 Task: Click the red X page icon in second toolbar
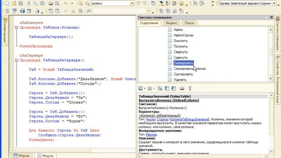tap(181, 11)
